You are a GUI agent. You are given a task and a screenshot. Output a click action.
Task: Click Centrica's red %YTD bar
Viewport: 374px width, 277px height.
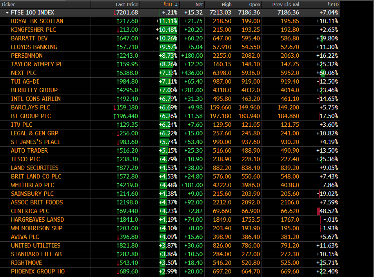click(x=319, y=211)
